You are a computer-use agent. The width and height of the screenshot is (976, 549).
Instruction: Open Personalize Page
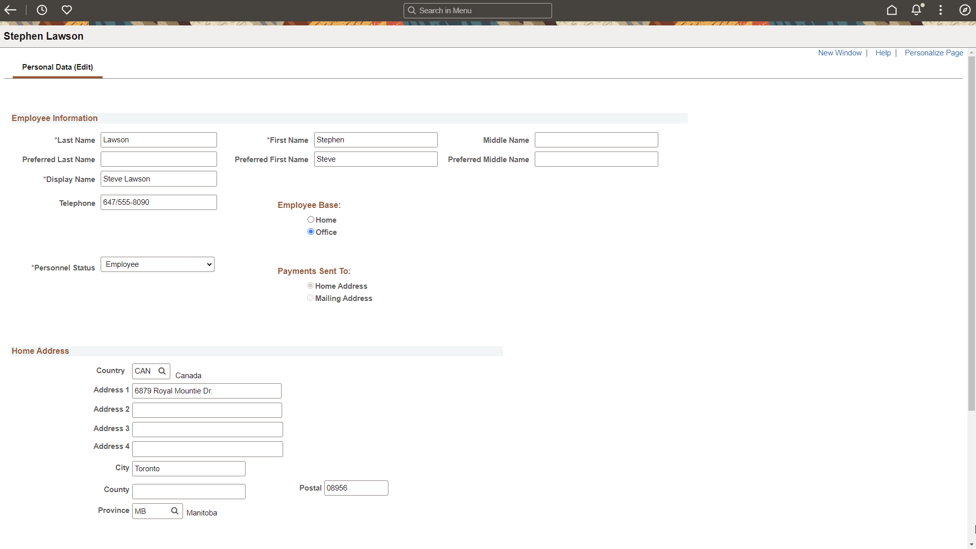coord(933,53)
